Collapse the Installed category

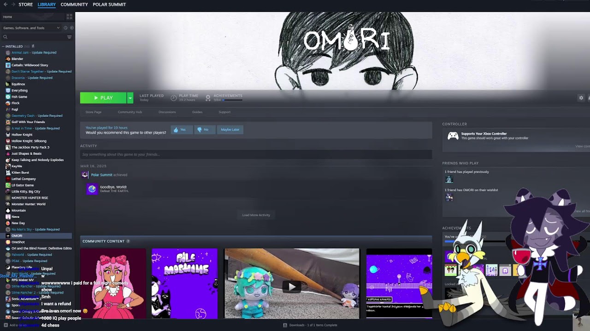(4, 46)
